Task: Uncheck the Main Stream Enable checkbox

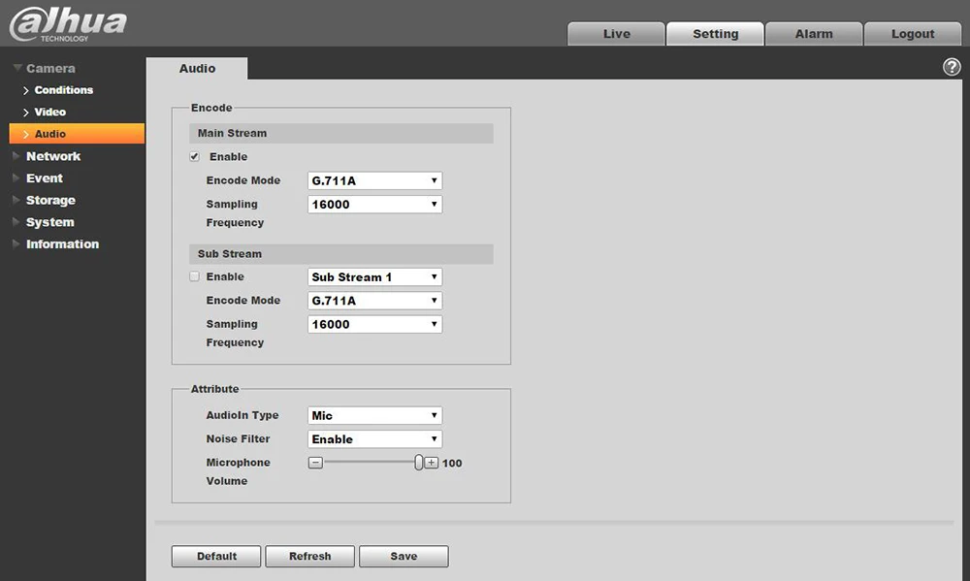Action: [194, 156]
